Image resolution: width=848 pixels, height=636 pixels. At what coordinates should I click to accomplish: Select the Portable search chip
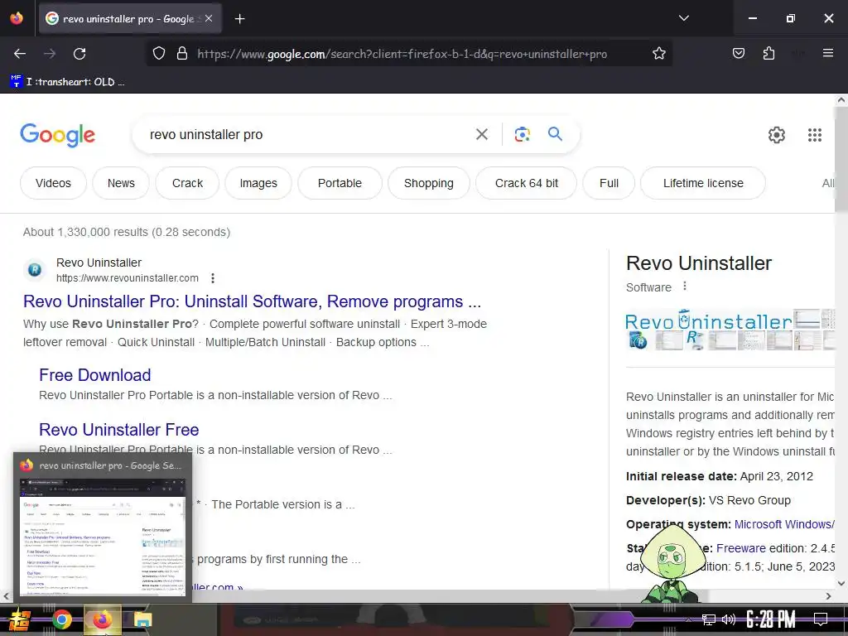click(x=340, y=183)
